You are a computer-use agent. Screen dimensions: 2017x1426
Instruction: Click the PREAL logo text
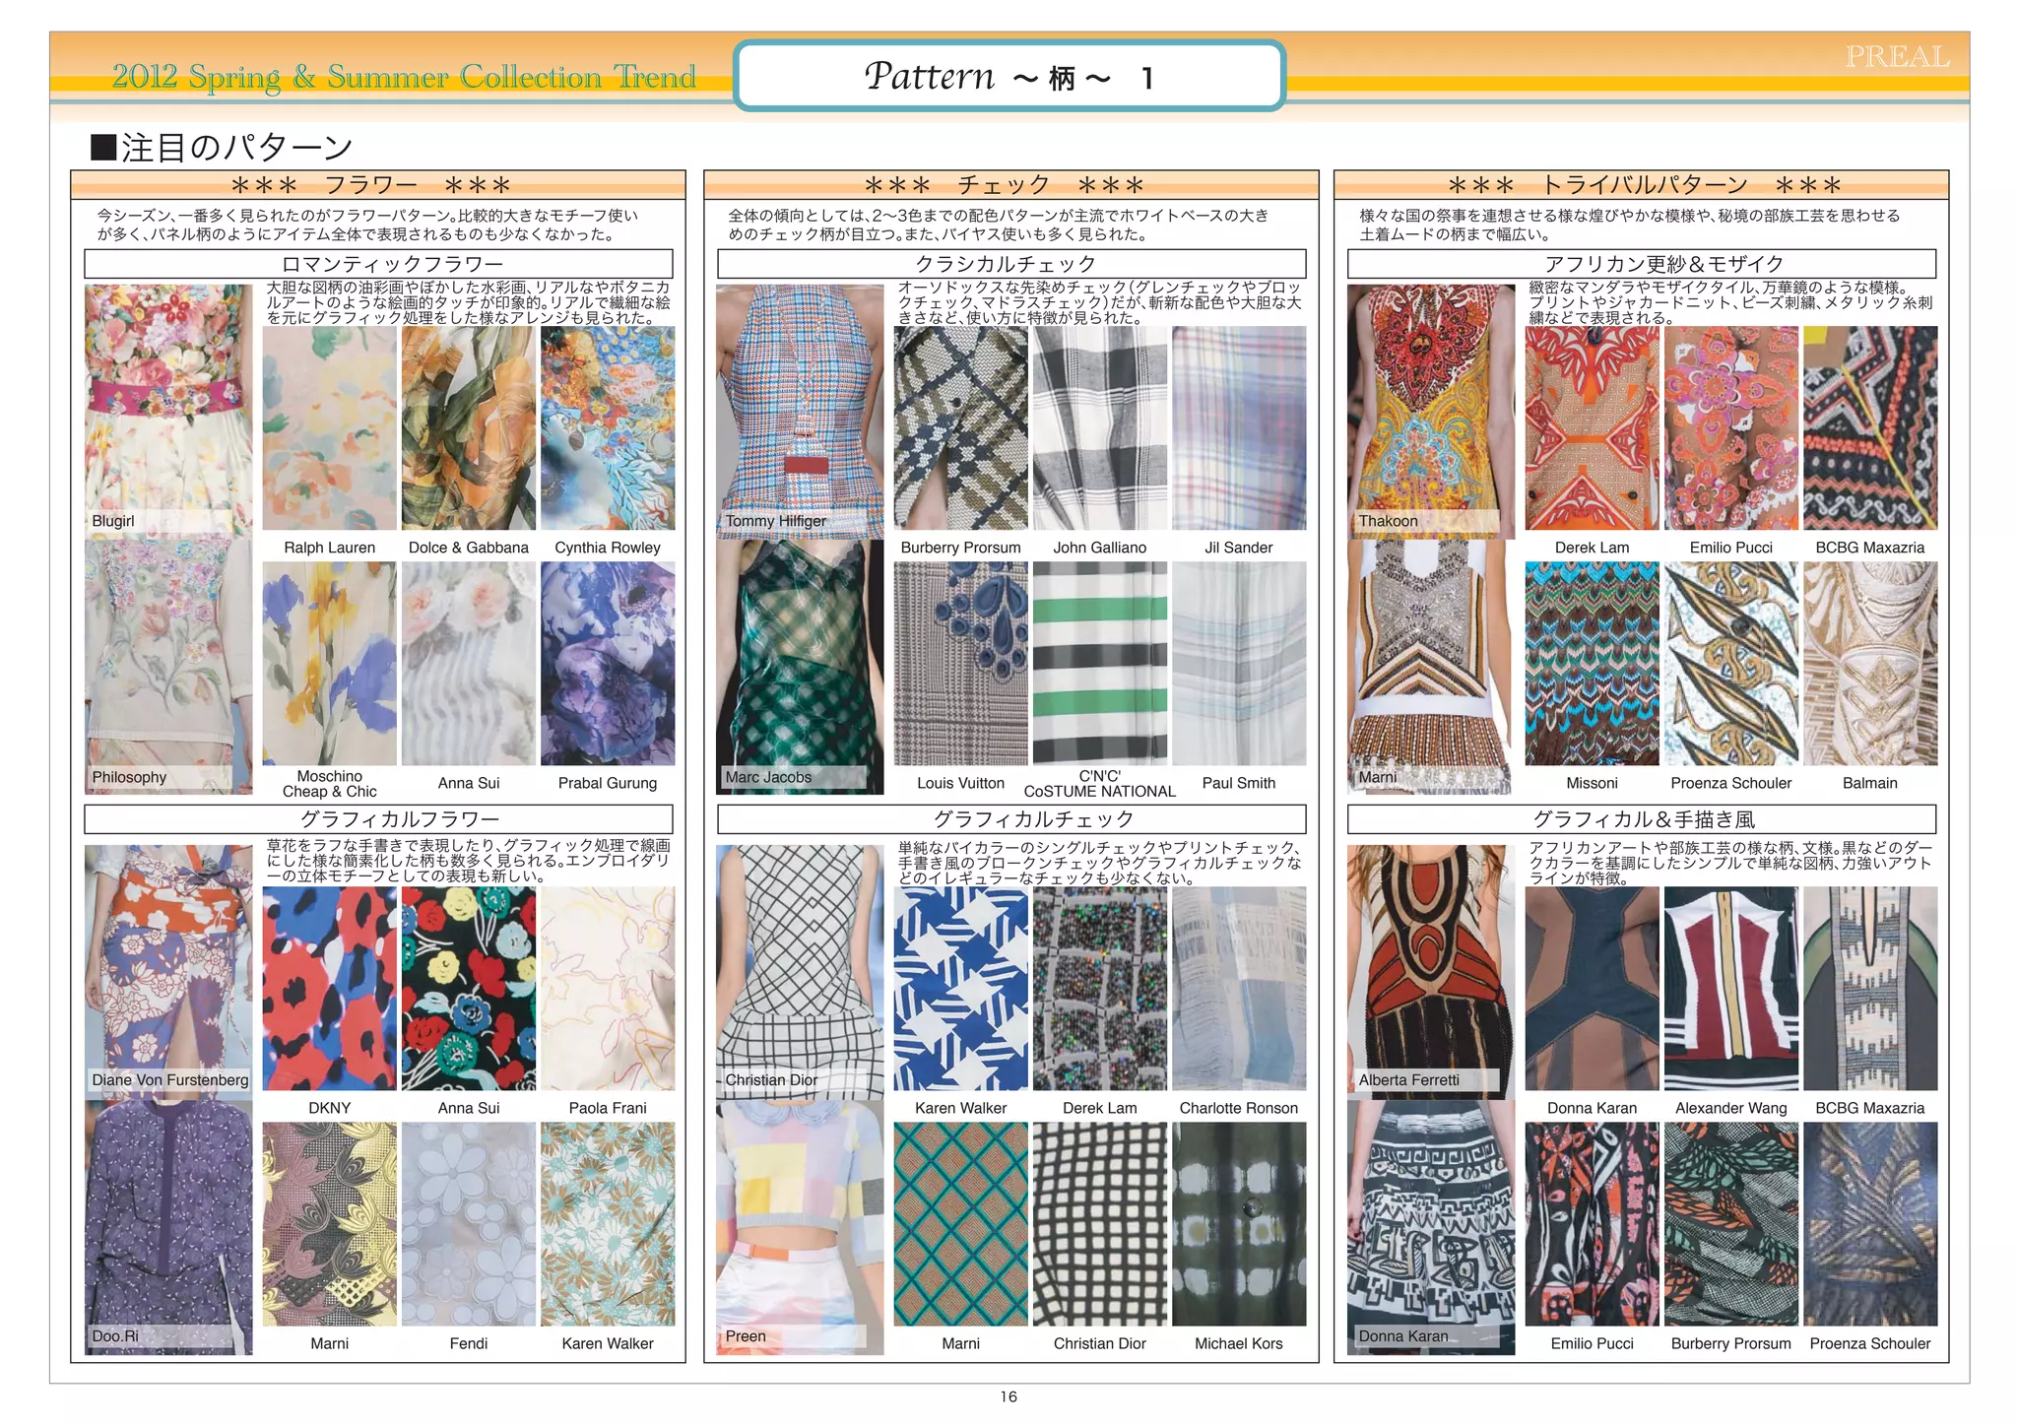1897,57
